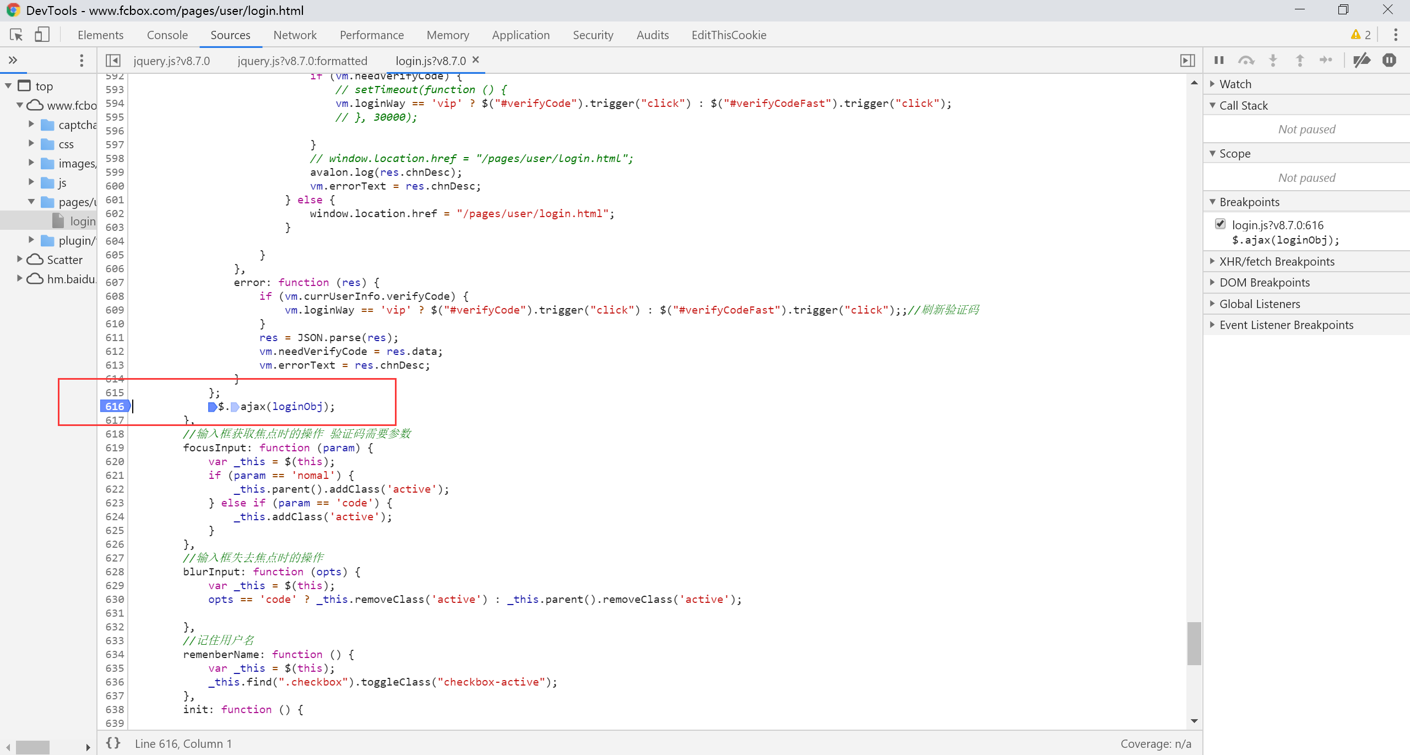Set a breakpoint on line 620
The height and width of the screenshot is (755, 1410).
115,461
